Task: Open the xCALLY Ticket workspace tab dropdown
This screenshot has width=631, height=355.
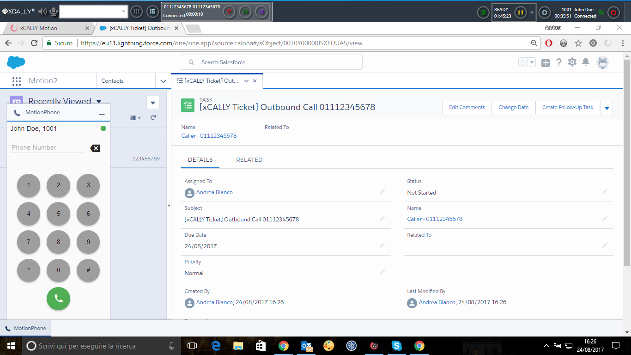Action: (x=246, y=81)
